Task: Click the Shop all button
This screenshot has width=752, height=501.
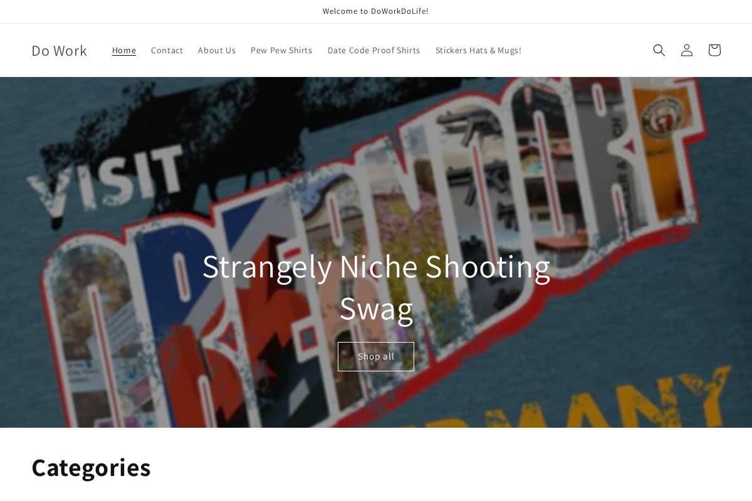Action: pyautogui.click(x=376, y=356)
